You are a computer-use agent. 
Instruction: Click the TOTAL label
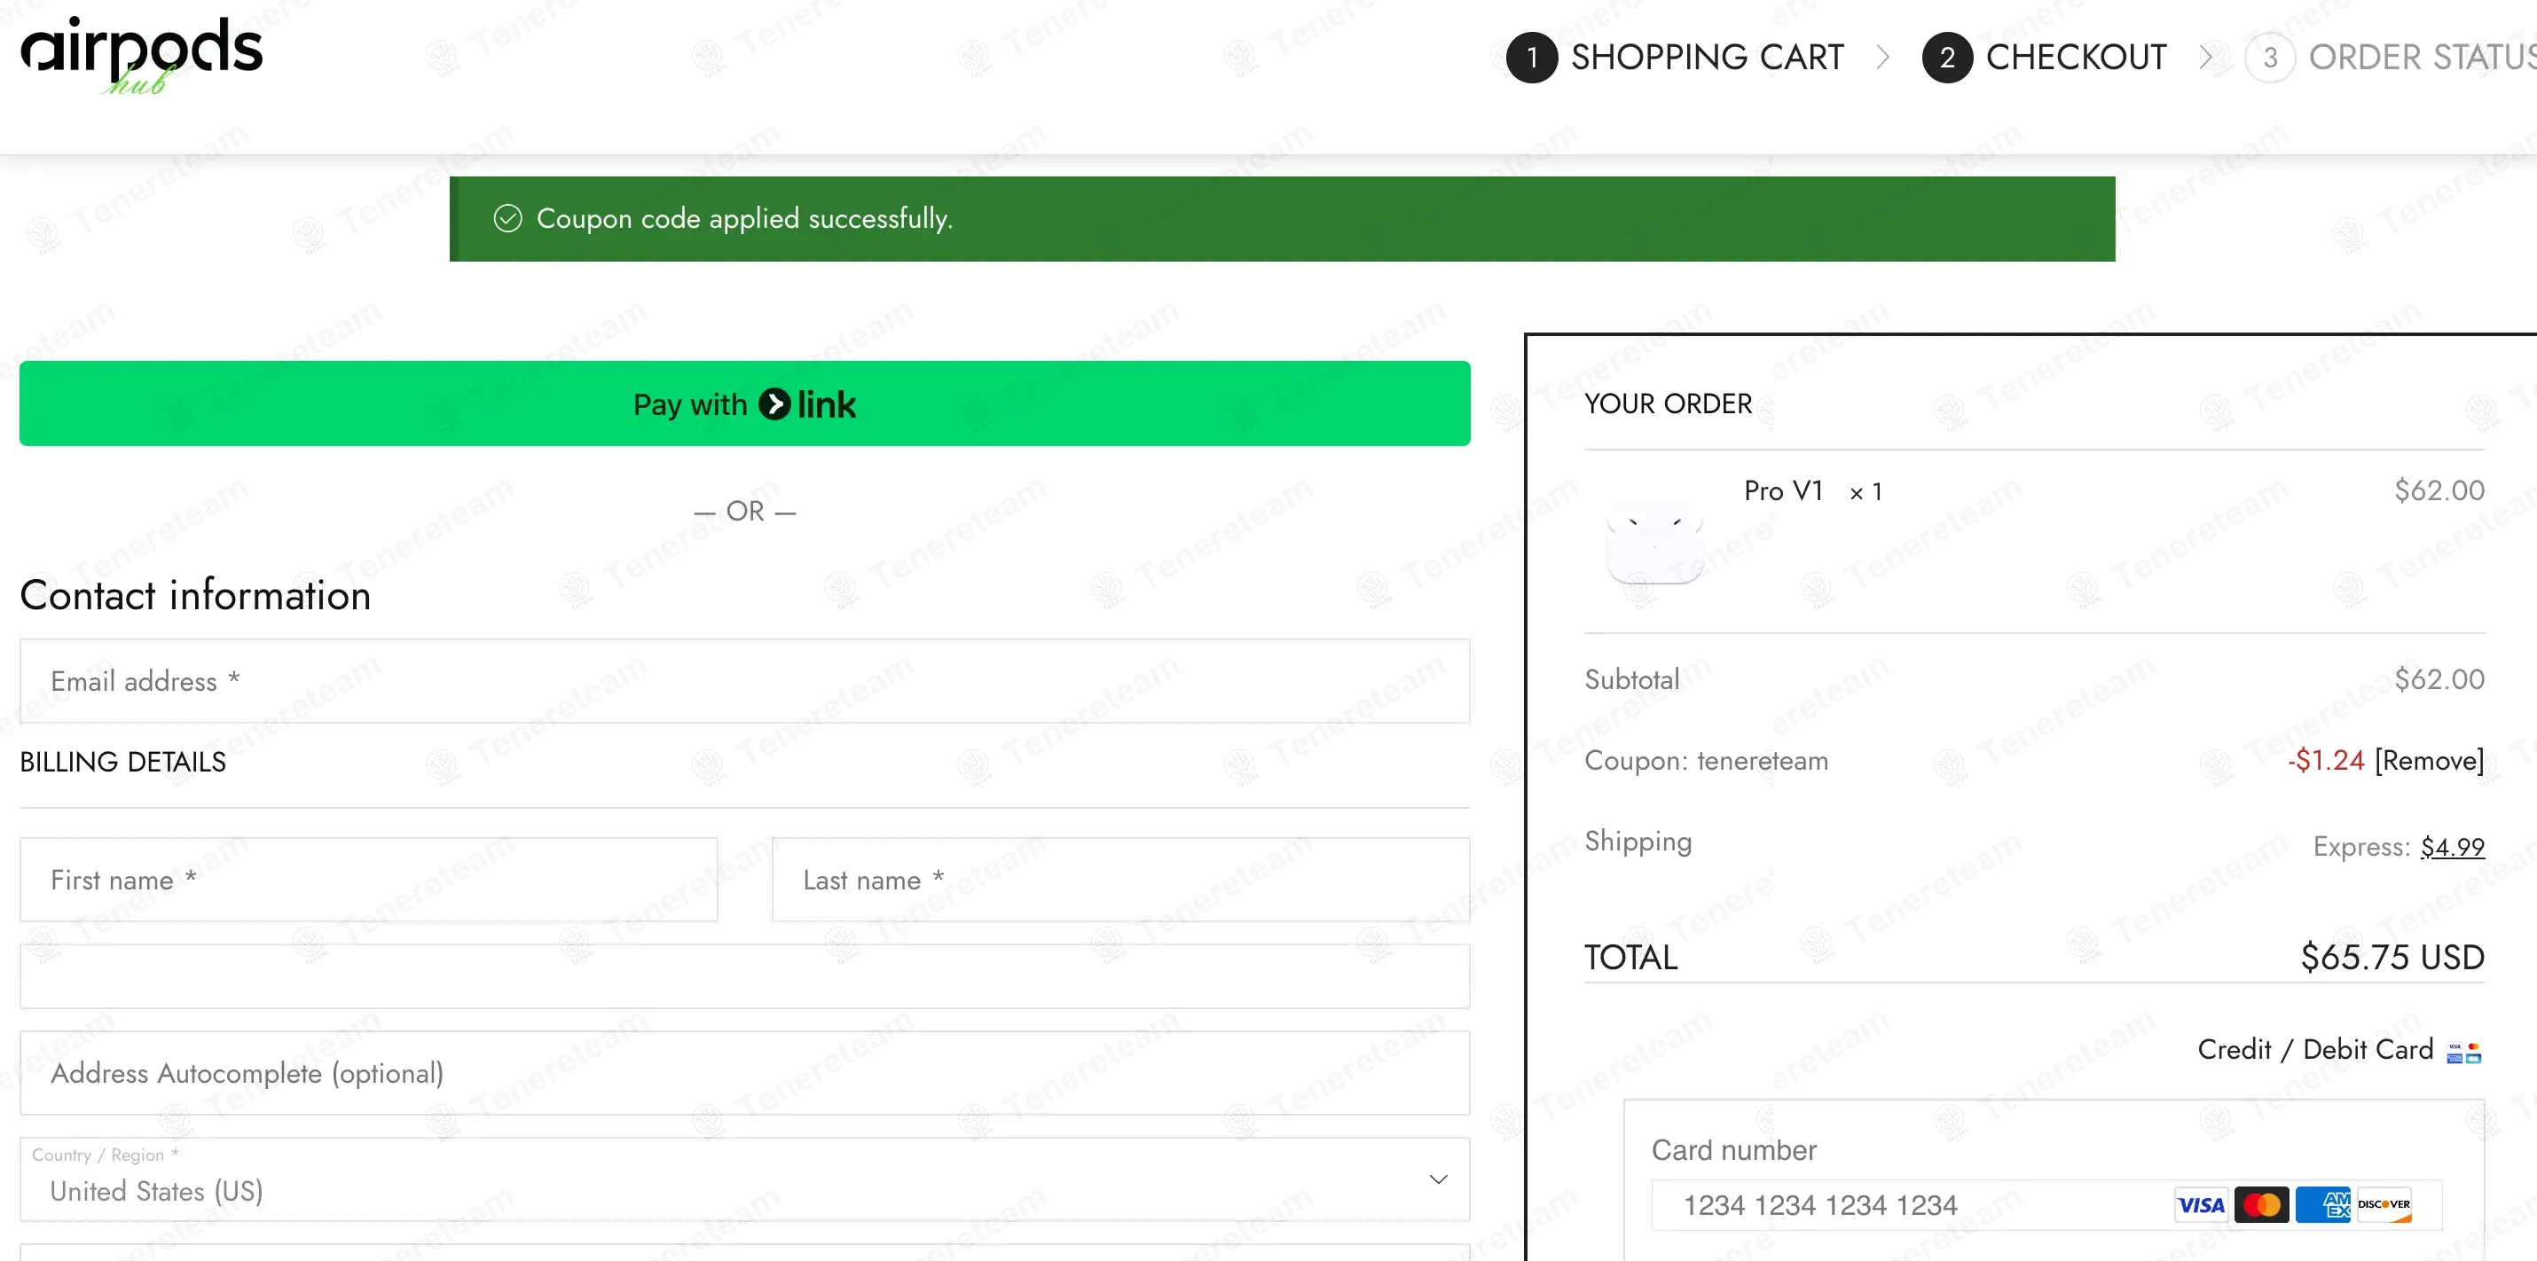click(1631, 958)
